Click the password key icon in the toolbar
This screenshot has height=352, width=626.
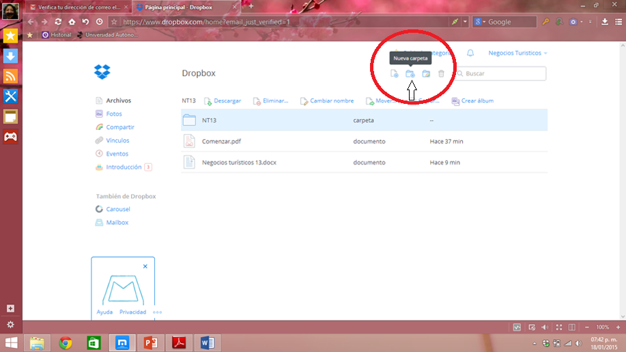pyautogui.click(x=545, y=22)
